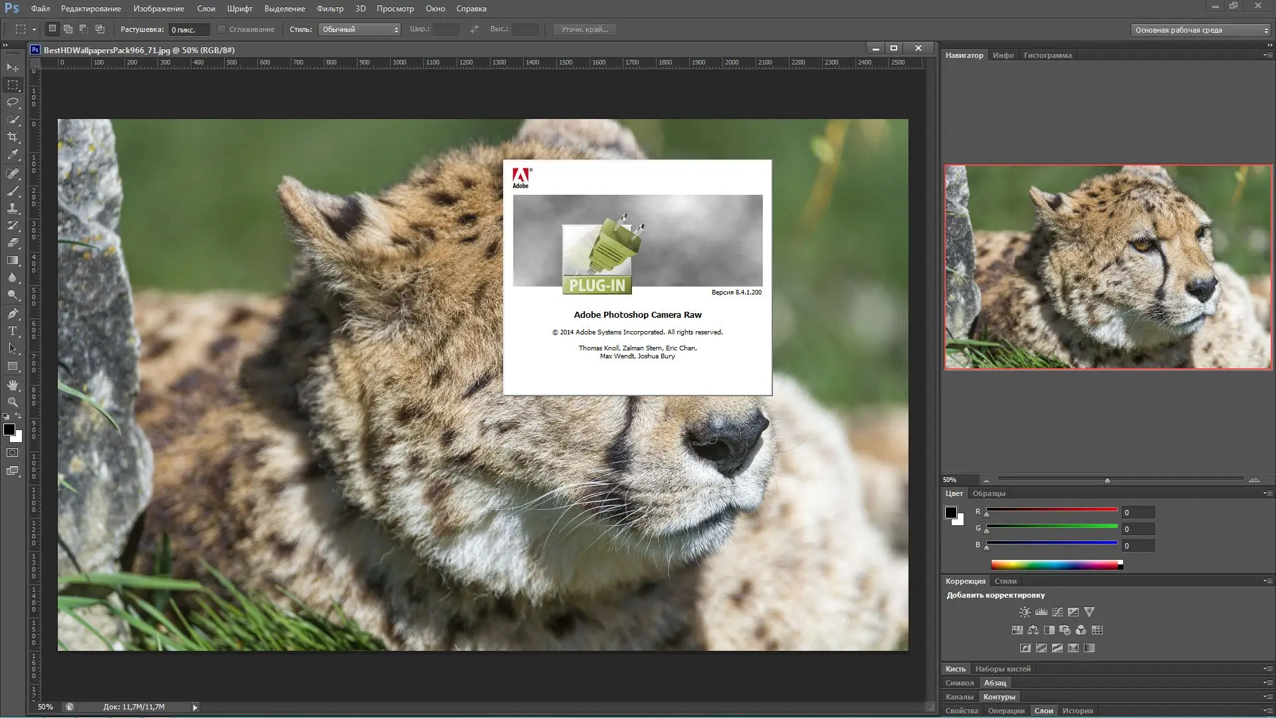Select the Pen tool

pos(13,313)
